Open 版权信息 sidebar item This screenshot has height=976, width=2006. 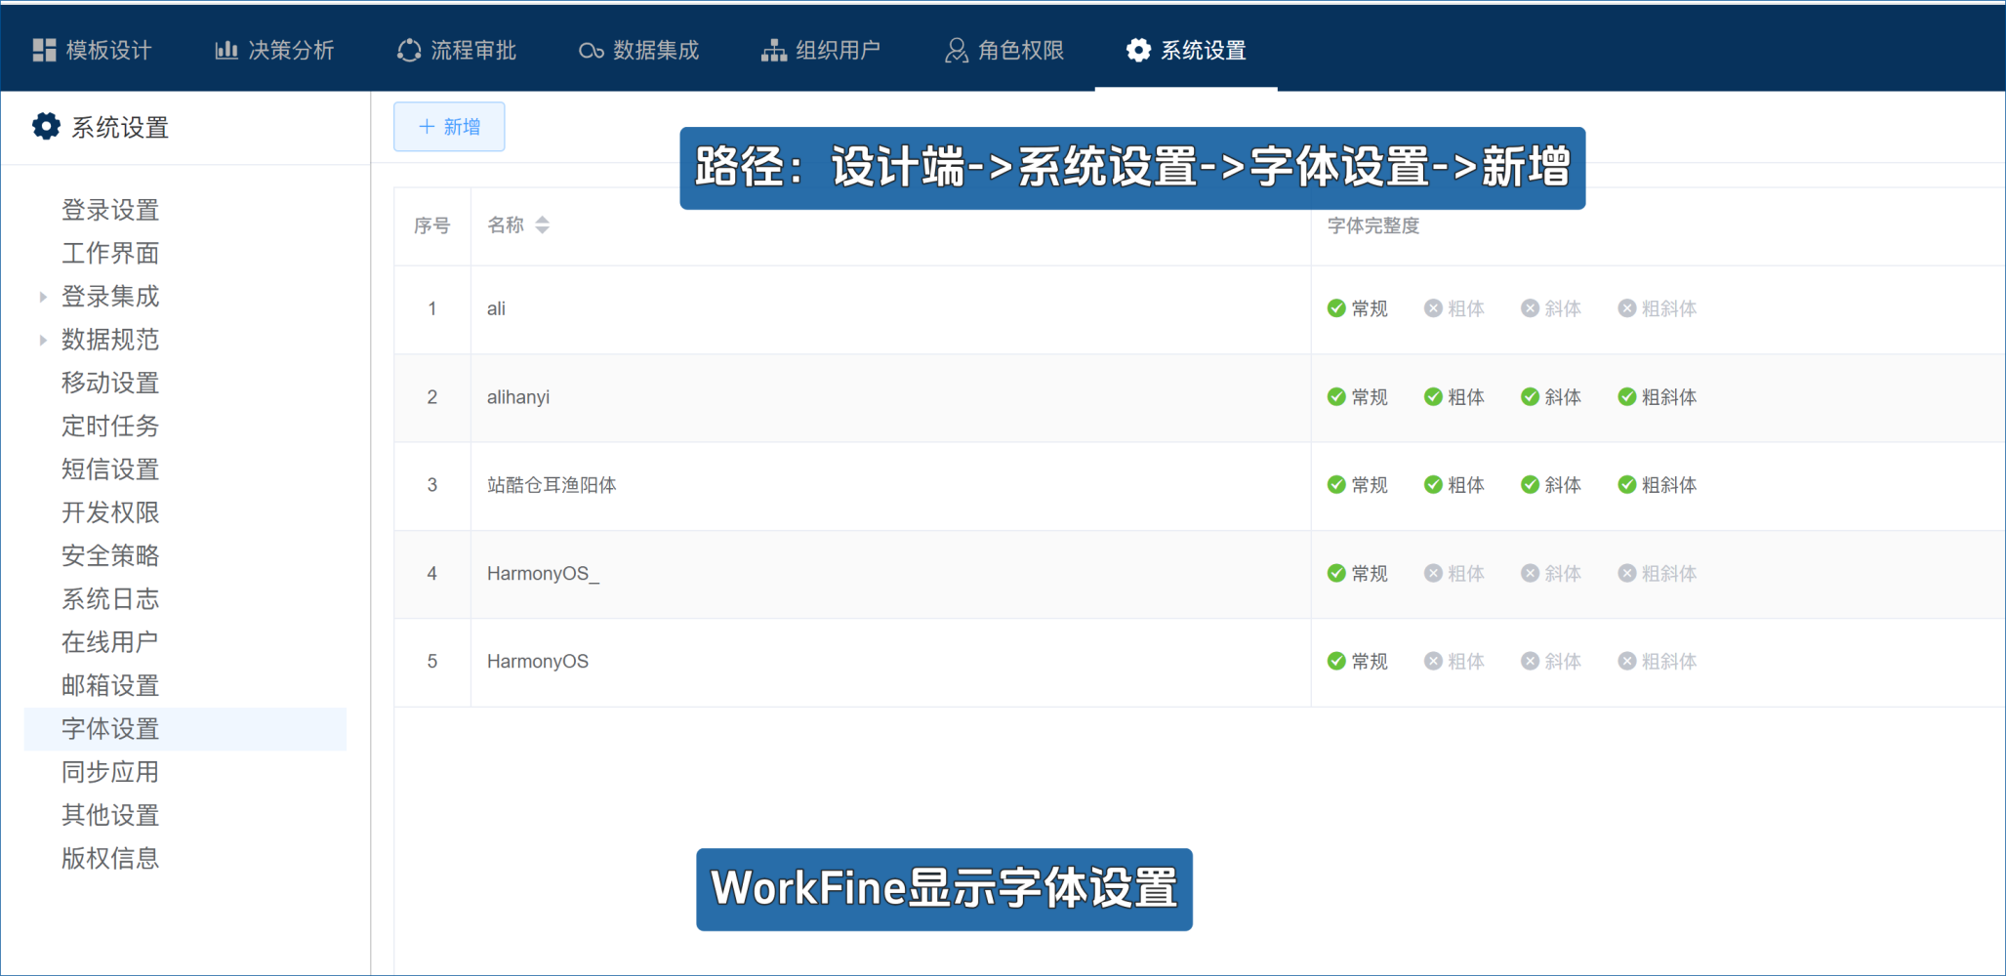(110, 859)
